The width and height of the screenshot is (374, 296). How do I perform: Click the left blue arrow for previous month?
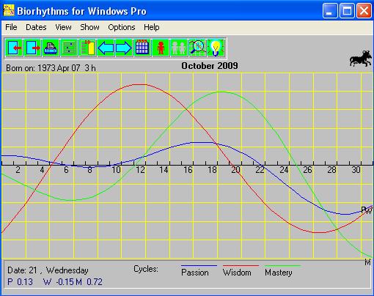pos(106,48)
